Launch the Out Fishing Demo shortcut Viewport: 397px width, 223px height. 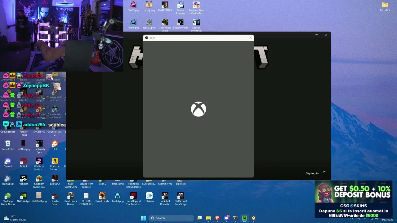165,25
